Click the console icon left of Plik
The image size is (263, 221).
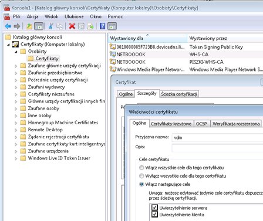[7, 17]
